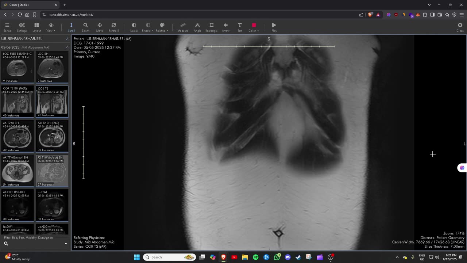Open the Presets dropdown
The width and height of the screenshot is (467, 263).
click(148, 27)
